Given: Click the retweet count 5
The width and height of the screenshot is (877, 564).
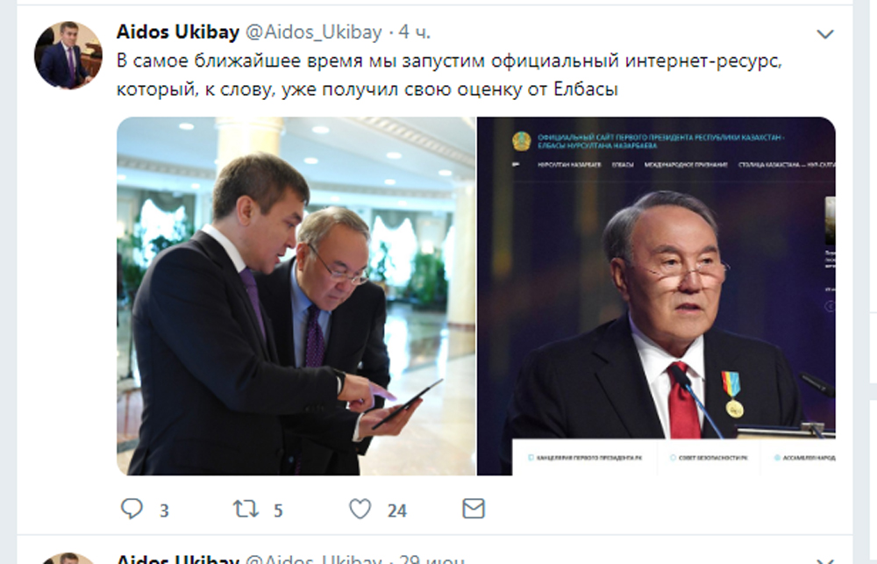Looking at the screenshot, I should 278,510.
